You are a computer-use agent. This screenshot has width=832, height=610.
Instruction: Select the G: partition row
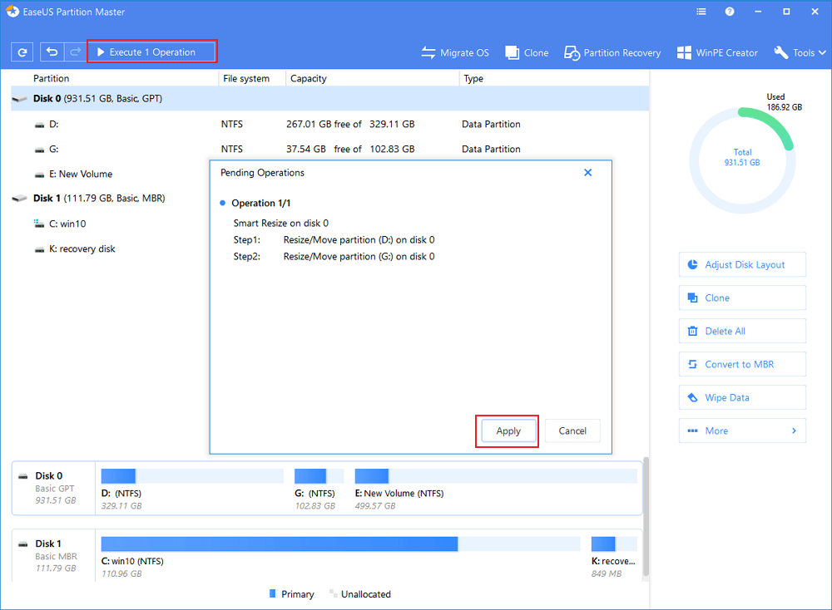point(329,149)
